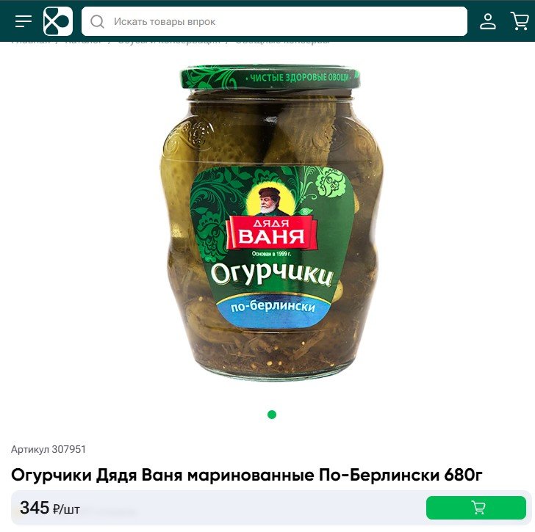Click the price '345 ₽/шт'
The width and height of the screenshot is (535, 532).
click(50, 508)
